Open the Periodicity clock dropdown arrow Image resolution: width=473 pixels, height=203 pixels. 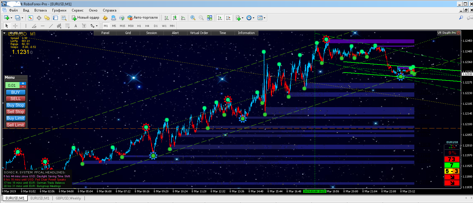(253, 18)
